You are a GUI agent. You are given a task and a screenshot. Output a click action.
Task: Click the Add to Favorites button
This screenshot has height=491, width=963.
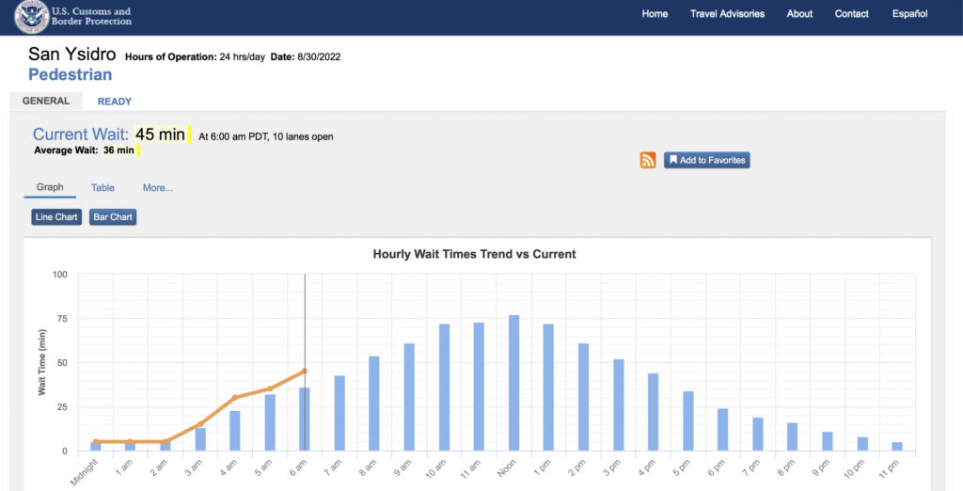point(706,160)
